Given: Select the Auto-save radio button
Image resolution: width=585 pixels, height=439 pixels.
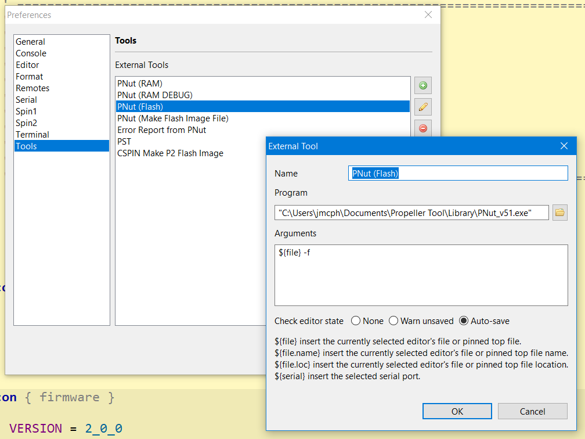Looking at the screenshot, I should coord(463,321).
